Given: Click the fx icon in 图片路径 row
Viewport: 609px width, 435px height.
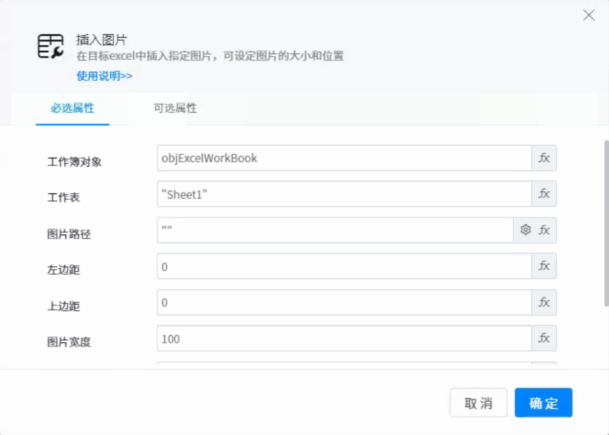Looking at the screenshot, I should pyautogui.click(x=544, y=230).
